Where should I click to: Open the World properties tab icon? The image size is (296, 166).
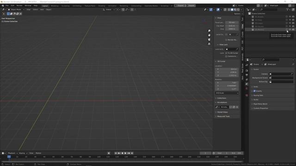coord(247,89)
